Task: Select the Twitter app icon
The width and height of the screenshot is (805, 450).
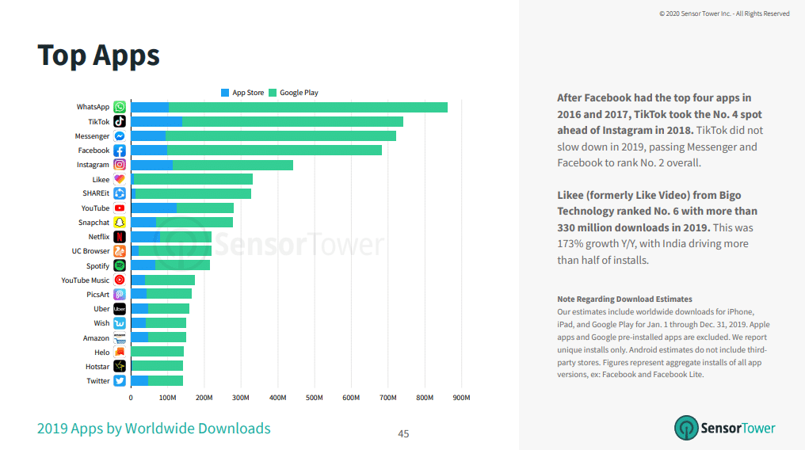Action: coord(120,381)
